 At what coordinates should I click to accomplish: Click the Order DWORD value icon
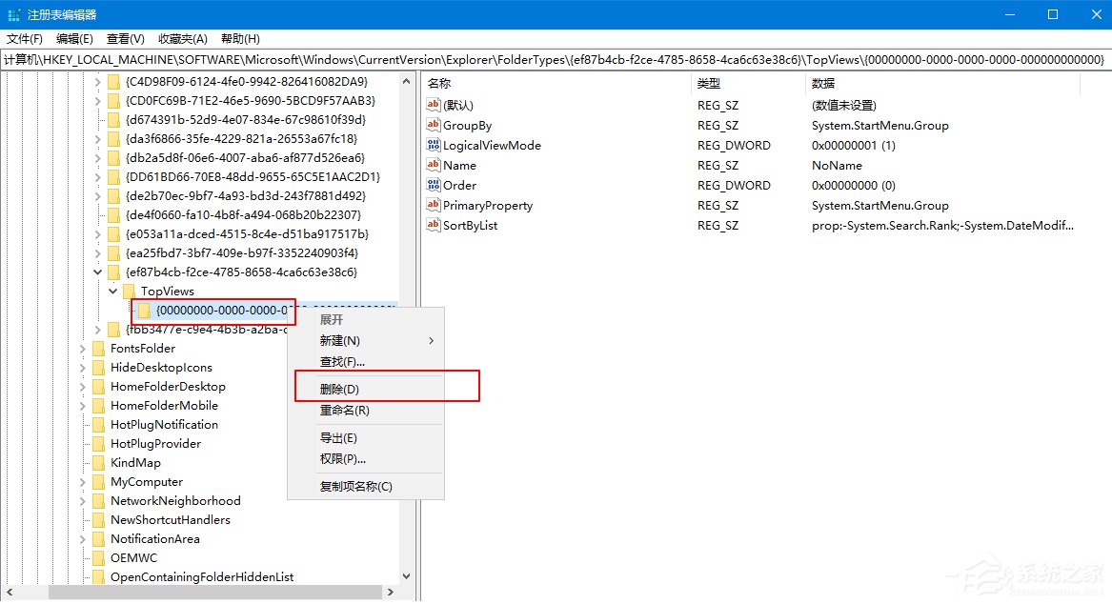pos(433,185)
